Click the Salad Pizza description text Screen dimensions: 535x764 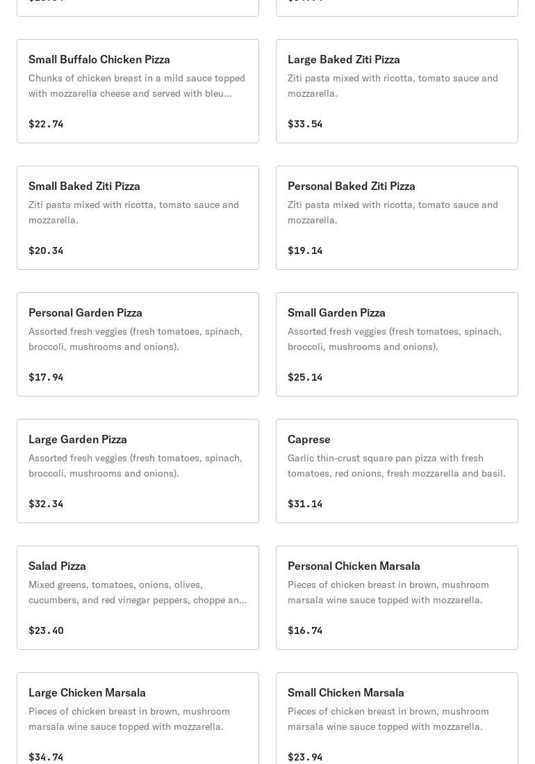click(138, 592)
